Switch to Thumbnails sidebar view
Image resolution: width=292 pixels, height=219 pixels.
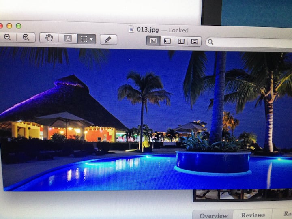click(167, 41)
